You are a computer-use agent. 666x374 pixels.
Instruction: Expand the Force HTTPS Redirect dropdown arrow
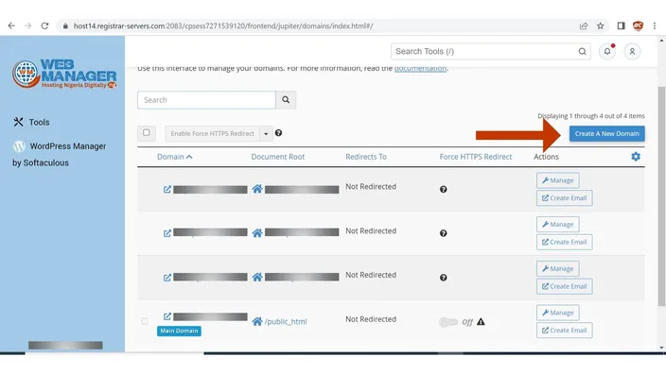[x=266, y=133]
